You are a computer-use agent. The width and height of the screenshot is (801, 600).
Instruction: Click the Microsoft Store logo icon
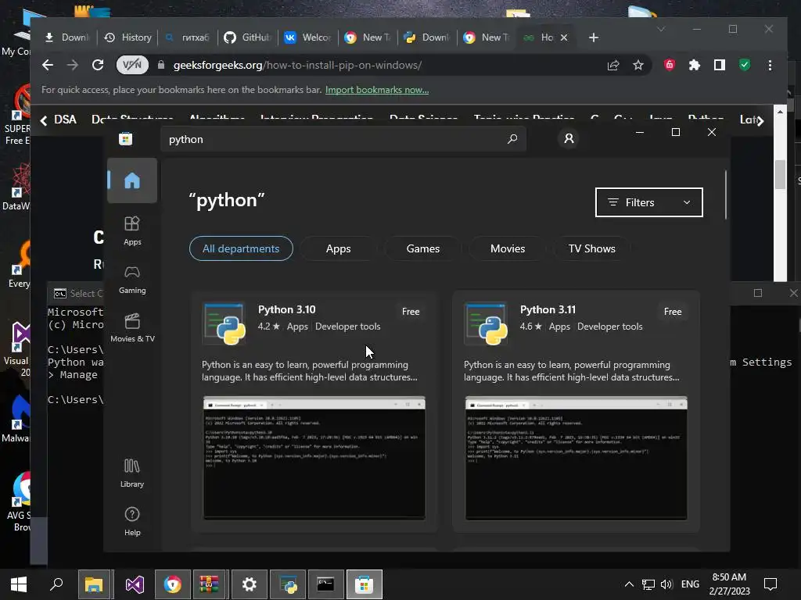click(x=126, y=139)
